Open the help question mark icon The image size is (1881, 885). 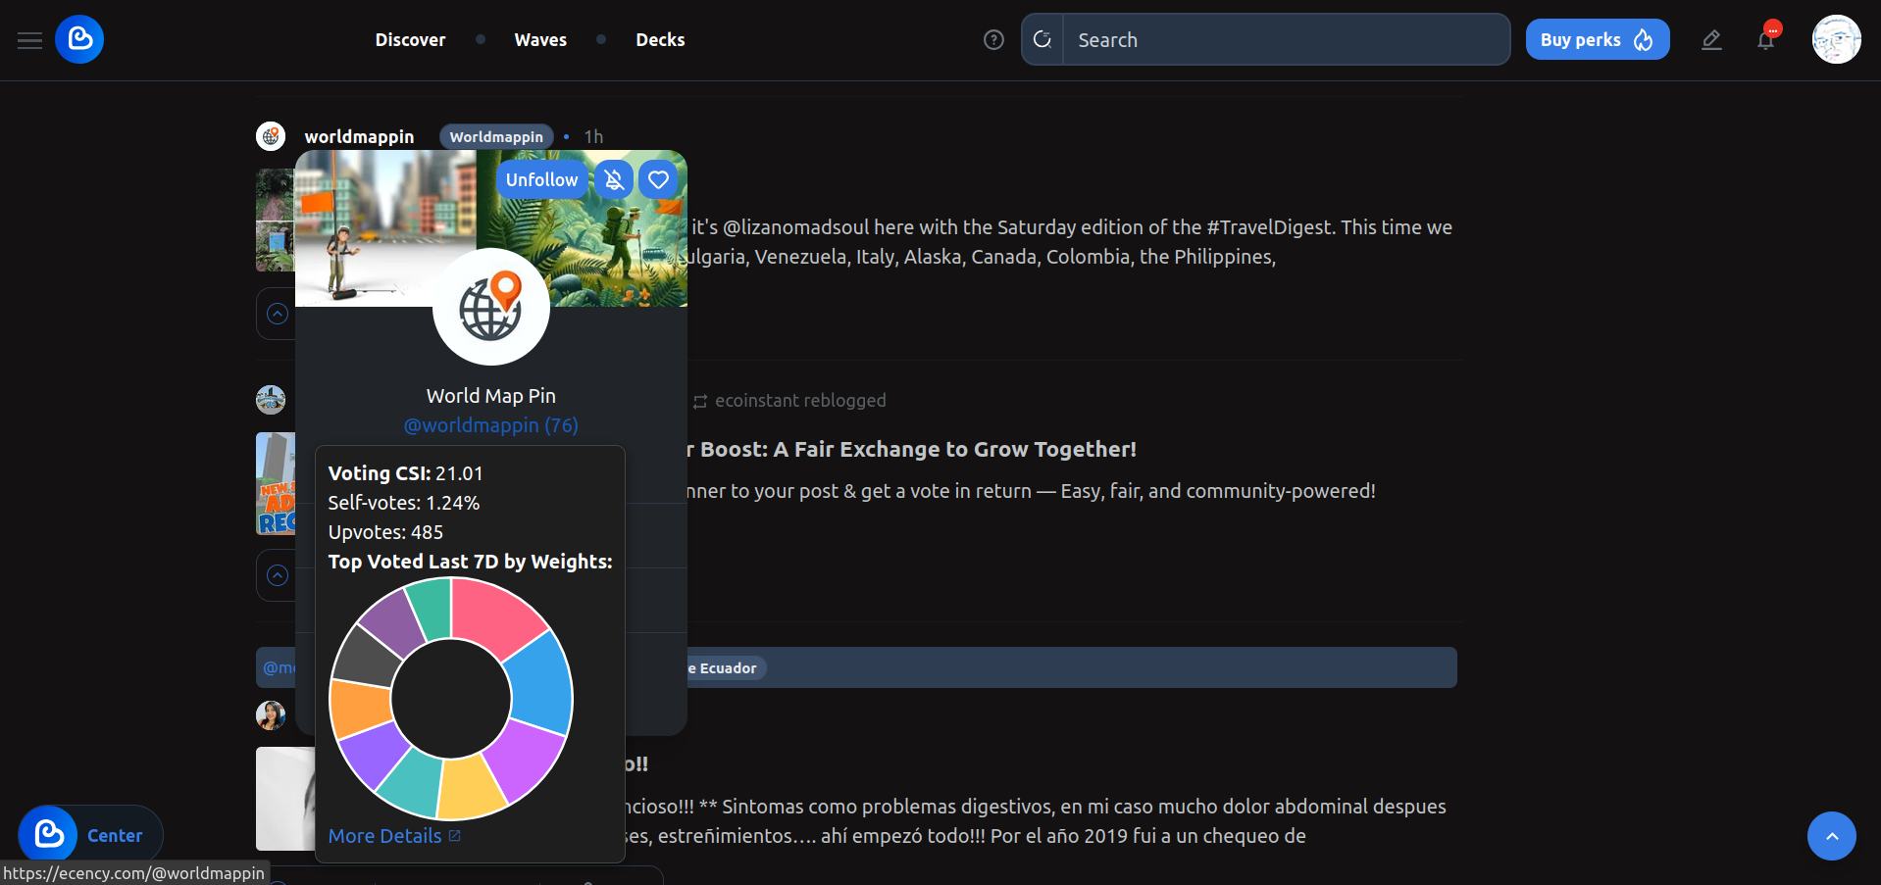[993, 40]
